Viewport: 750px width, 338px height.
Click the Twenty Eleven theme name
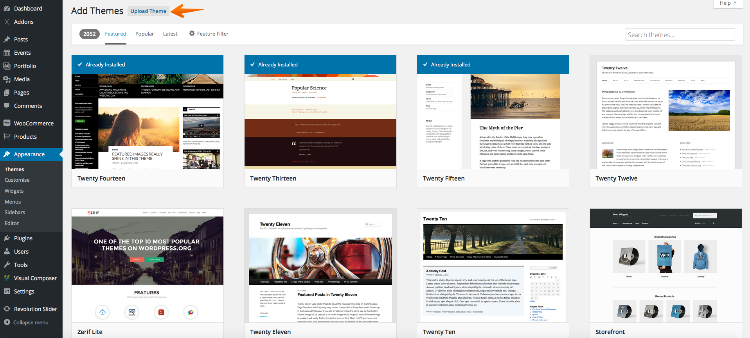click(x=270, y=332)
